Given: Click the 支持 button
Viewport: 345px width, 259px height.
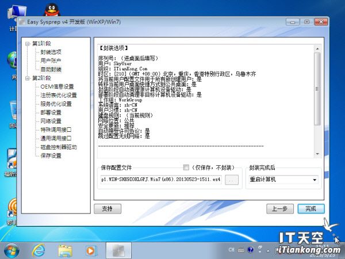Looking at the screenshot, I should 108,209.
